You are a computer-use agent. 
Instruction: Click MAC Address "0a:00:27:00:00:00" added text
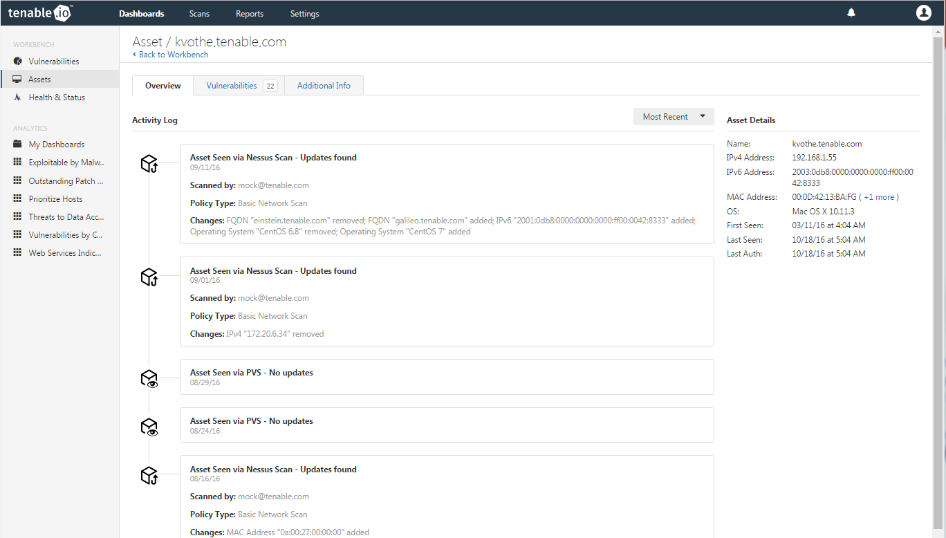click(x=298, y=532)
